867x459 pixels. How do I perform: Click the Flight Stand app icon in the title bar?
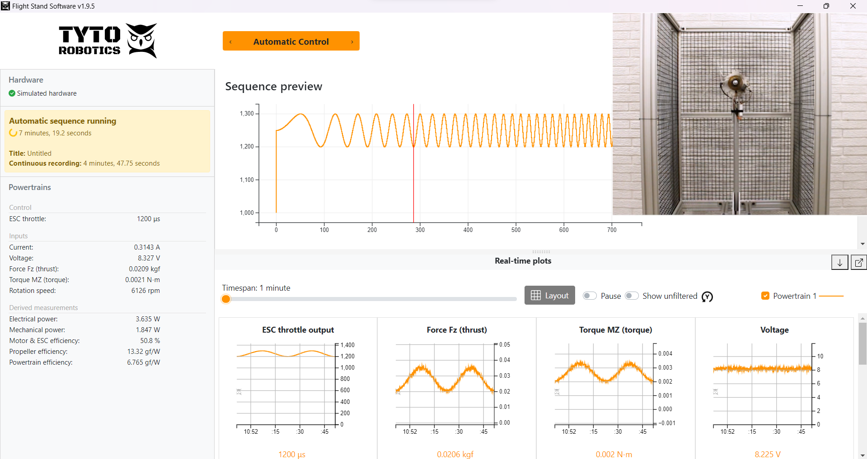[5, 6]
